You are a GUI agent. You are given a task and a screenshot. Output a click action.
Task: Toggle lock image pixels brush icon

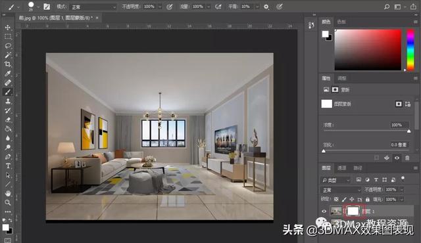(344, 200)
